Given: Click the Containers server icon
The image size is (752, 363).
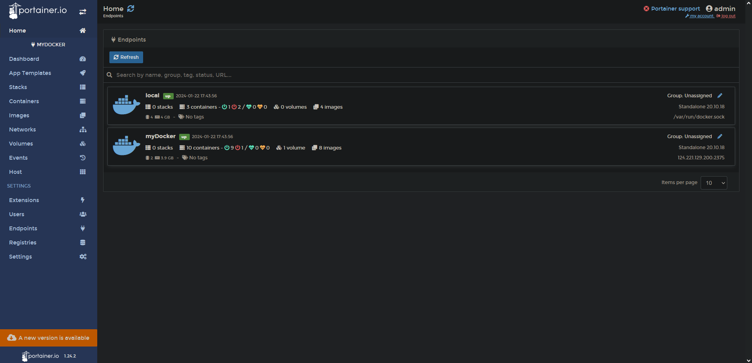Looking at the screenshot, I should [x=83, y=101].
